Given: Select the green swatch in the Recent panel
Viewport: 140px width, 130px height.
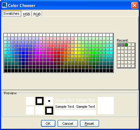Looking at the screenshot, I should [126, 45].
